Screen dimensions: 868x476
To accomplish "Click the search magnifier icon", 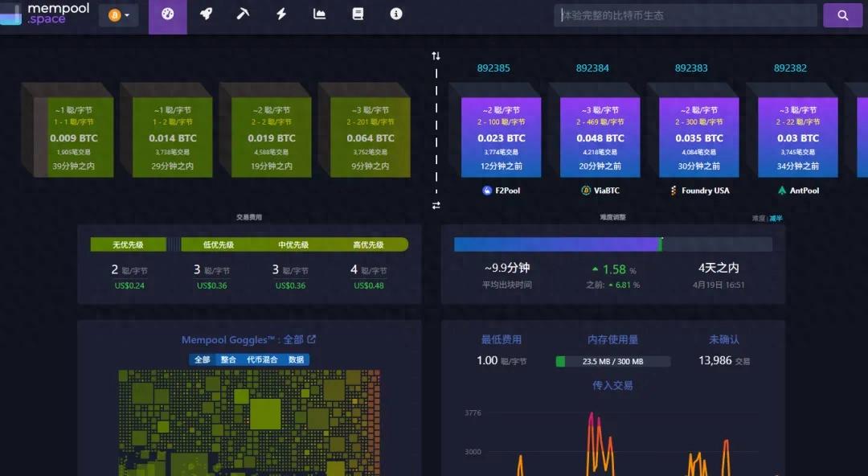I will click(x=842, y=14).
